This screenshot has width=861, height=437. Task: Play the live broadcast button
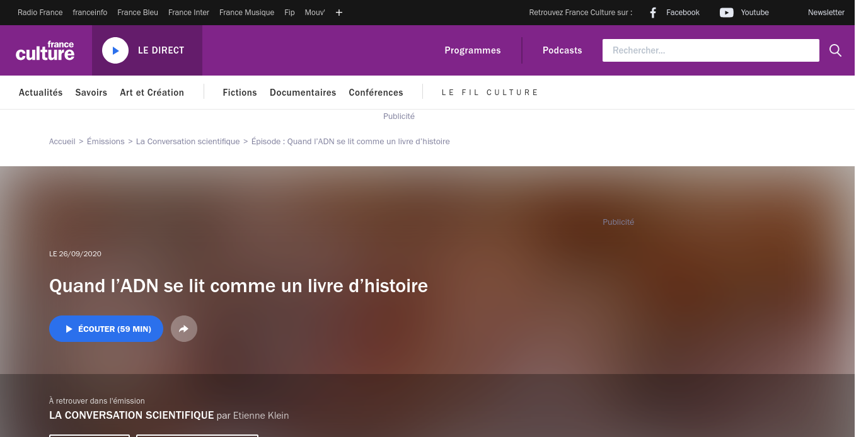point(115,50)
